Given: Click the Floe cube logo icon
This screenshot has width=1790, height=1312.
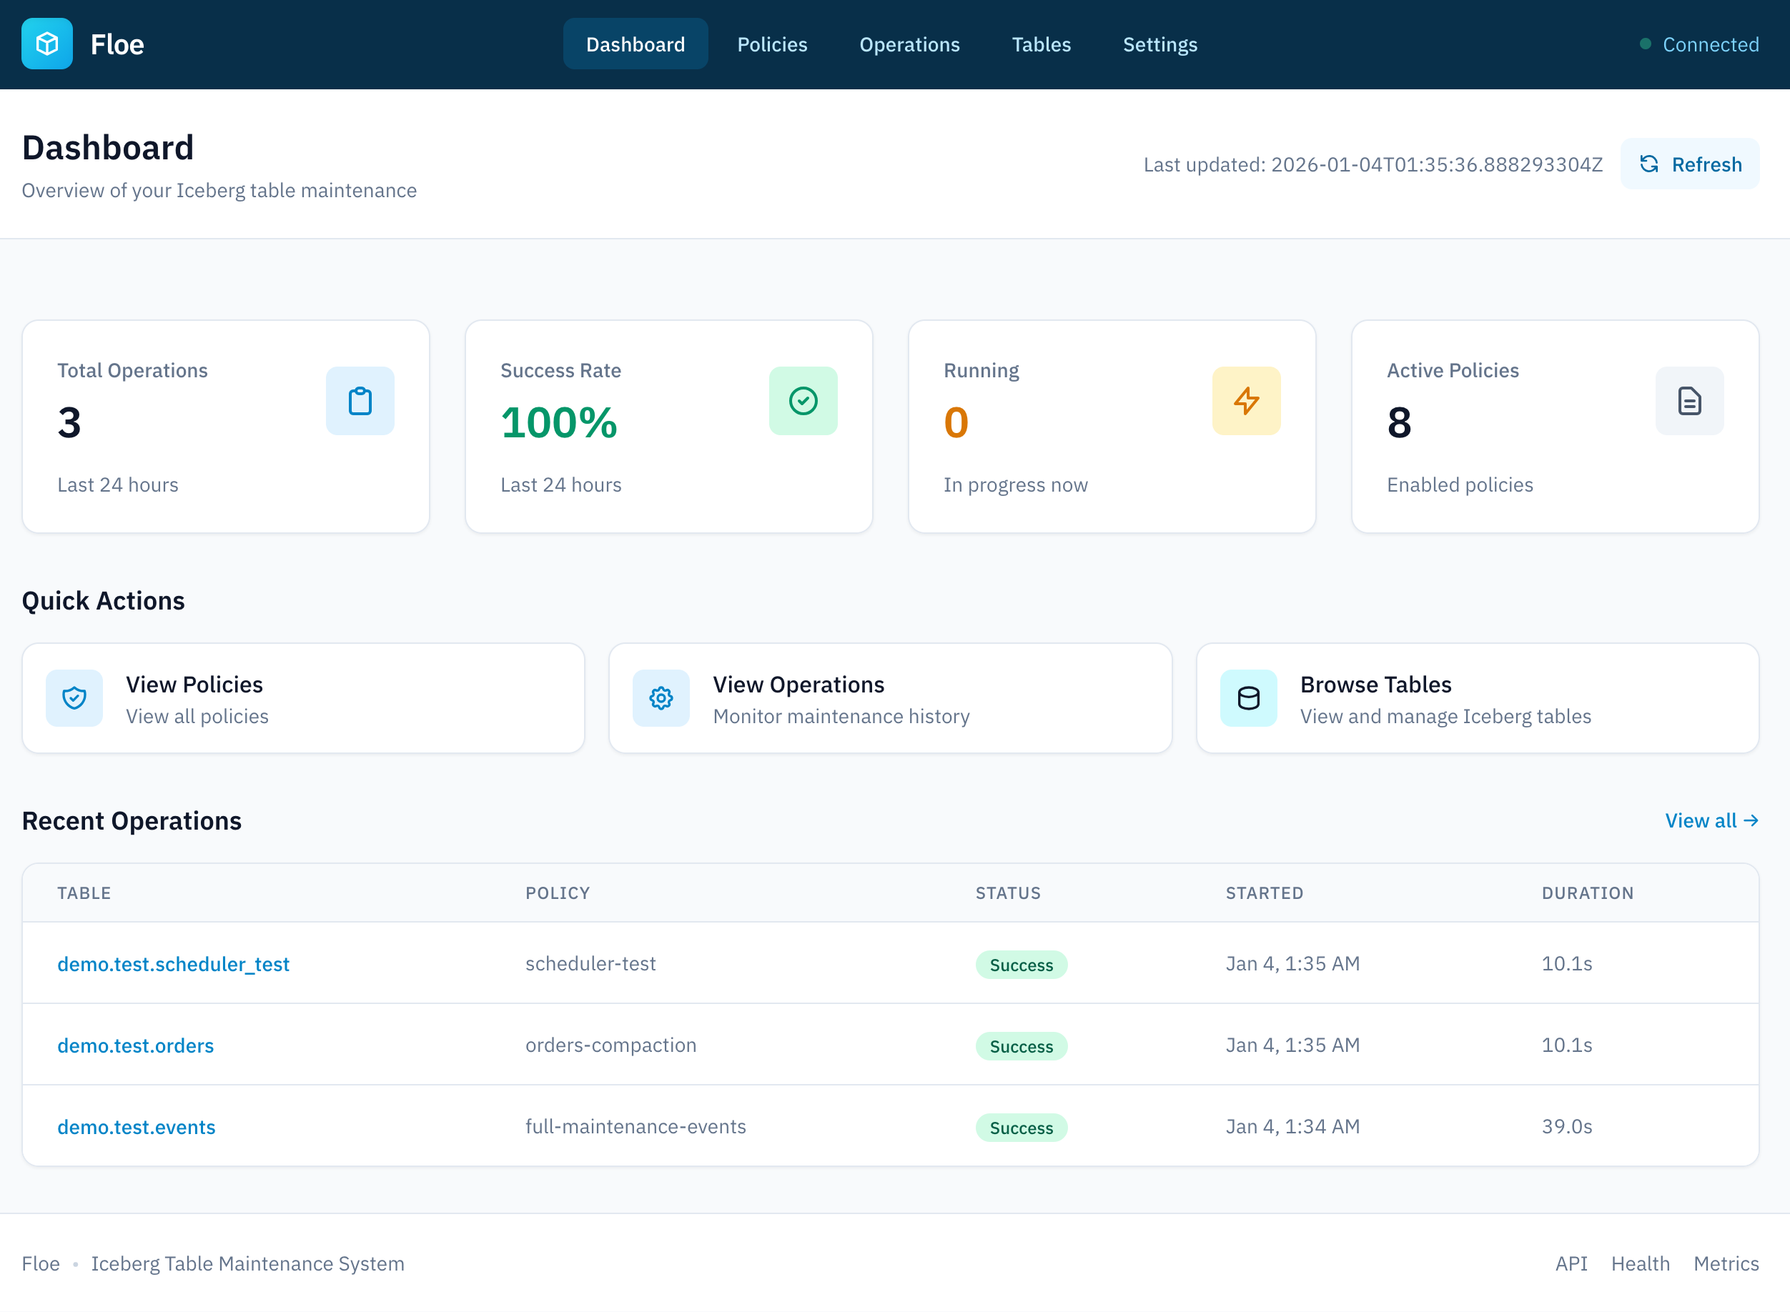Looking at the screenshot, I should [x=47, y=44].
